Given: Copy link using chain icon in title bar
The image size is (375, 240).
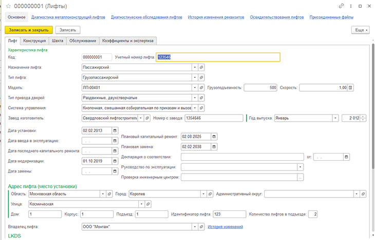Looking at the screenshot, I should [341, 6].
